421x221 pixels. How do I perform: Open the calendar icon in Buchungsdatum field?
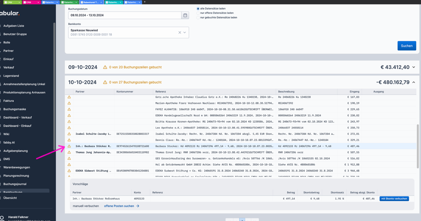(x=185, y=15)
